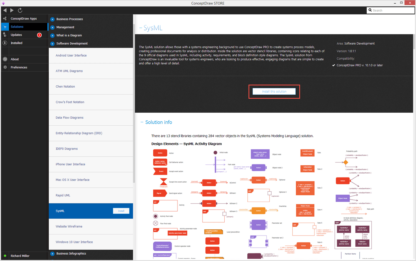Click the Installed download icon

(5, 43)
